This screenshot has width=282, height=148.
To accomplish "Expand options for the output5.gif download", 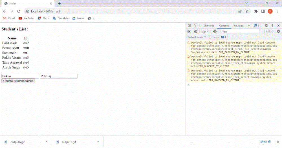I will pos(98,142).
